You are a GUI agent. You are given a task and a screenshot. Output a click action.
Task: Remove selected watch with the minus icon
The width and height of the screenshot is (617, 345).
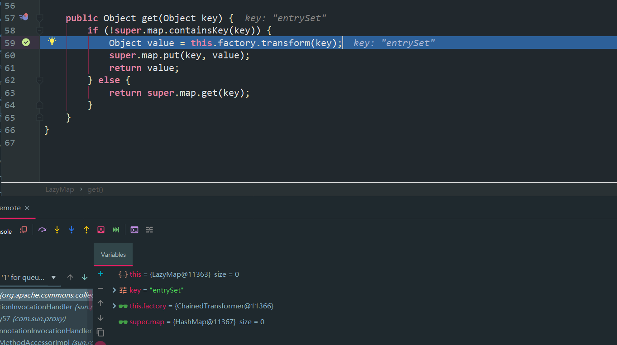click(100, 288)
